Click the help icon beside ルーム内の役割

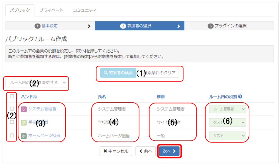[240, 97]
